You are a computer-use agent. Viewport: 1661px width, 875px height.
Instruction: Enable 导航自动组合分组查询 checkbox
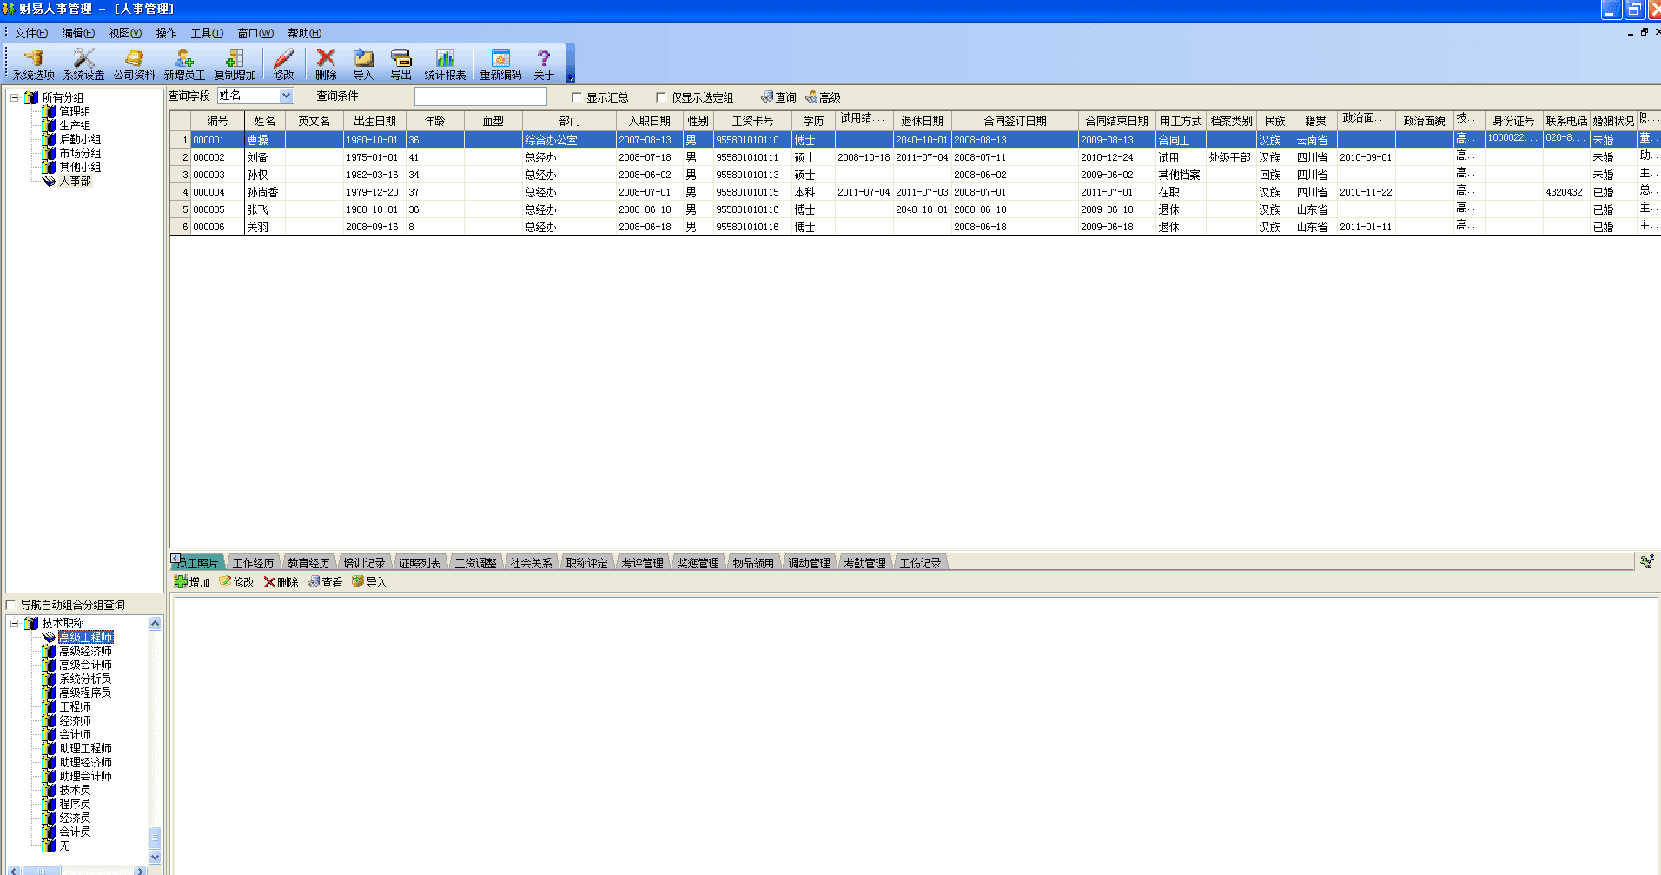point(11,605)
